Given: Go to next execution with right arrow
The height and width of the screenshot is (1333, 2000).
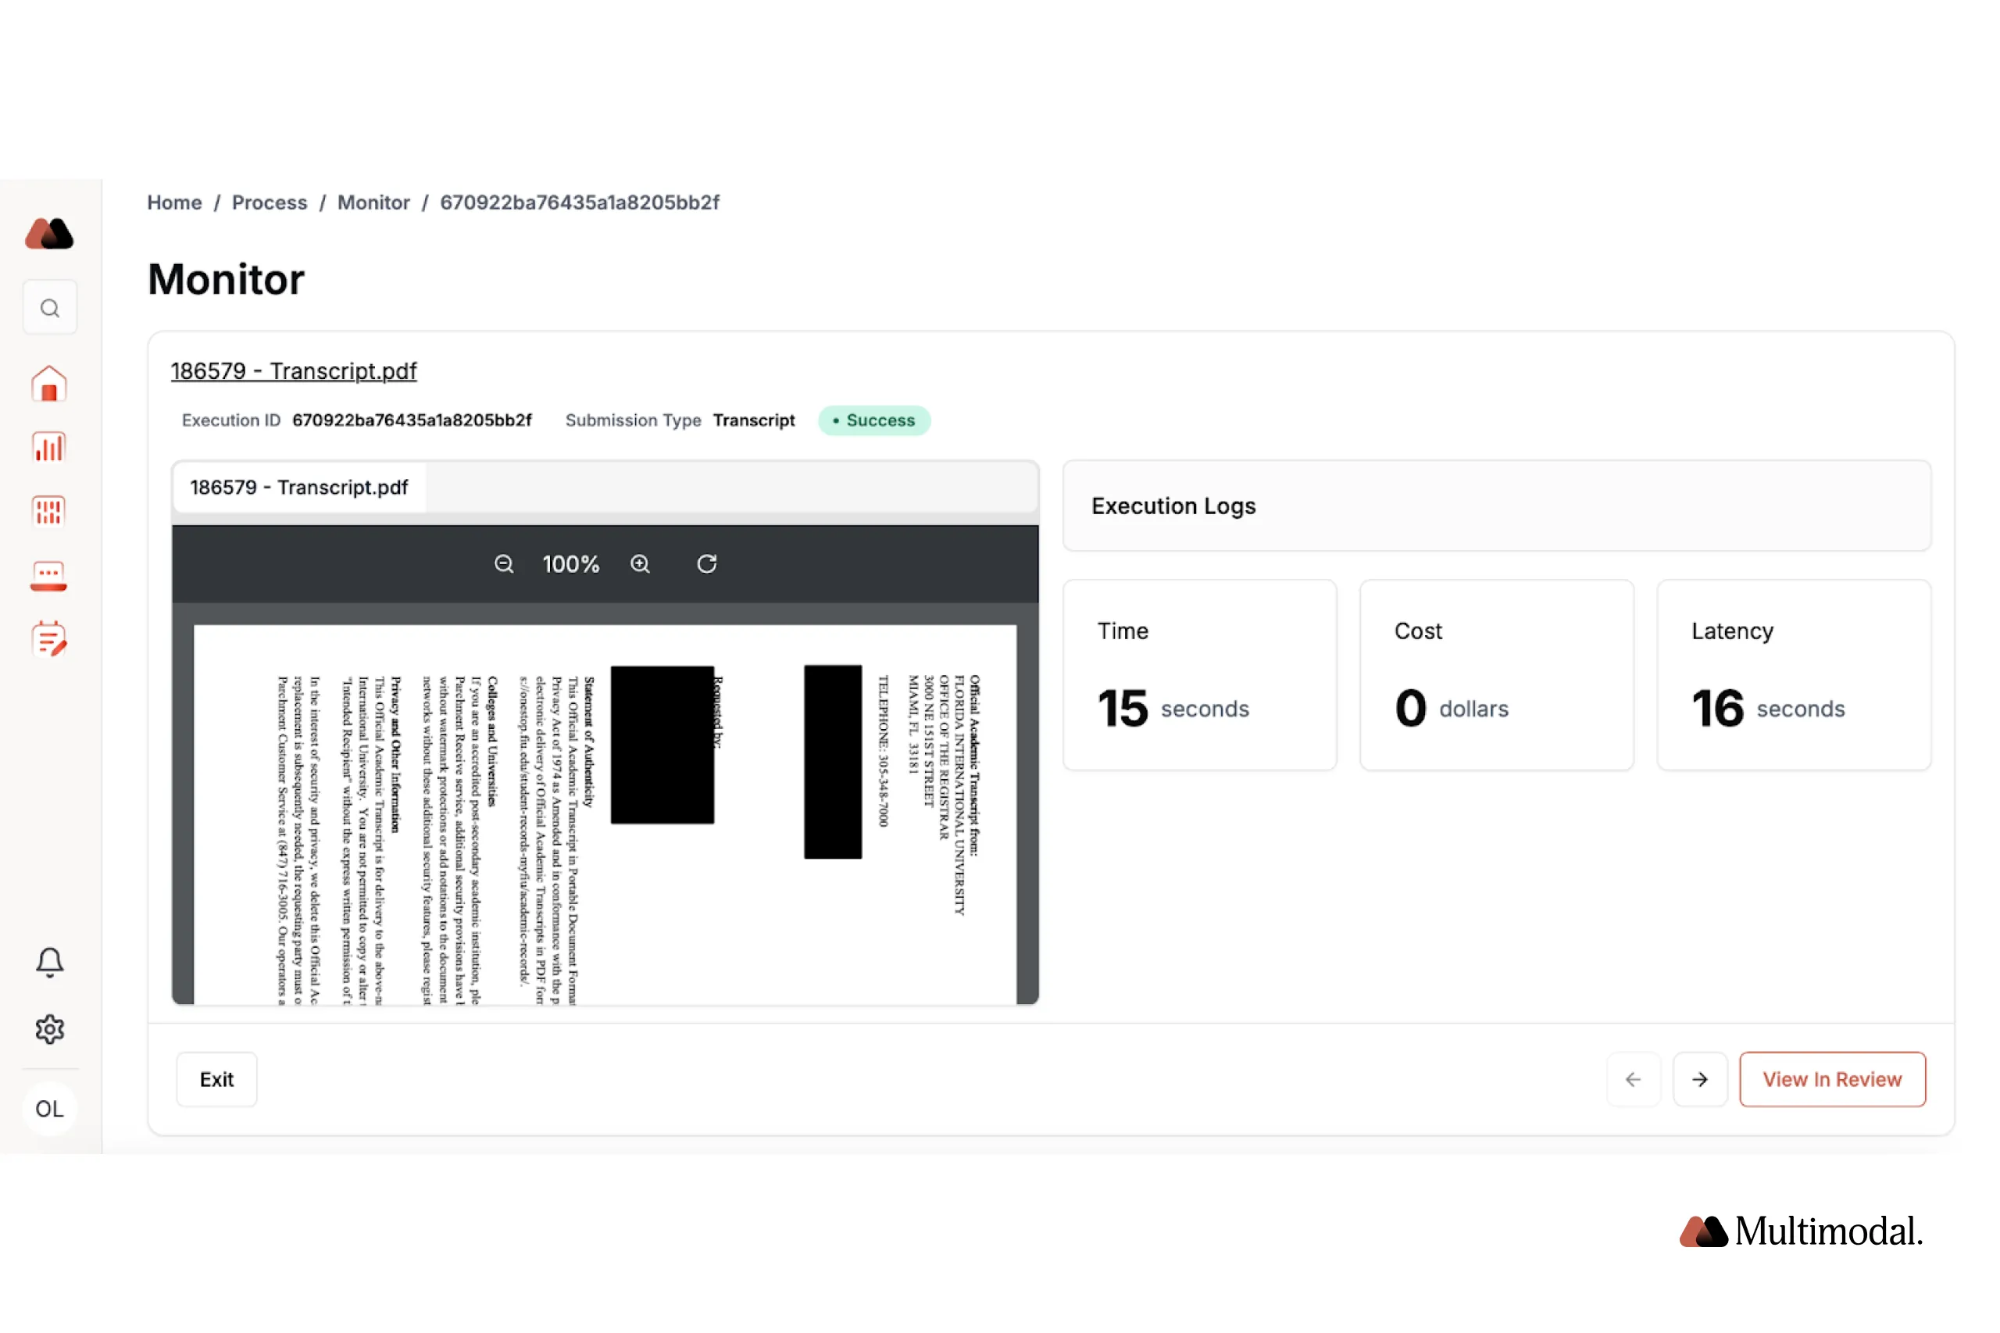Looking at the screenshot, I should pos(1699,1079).
